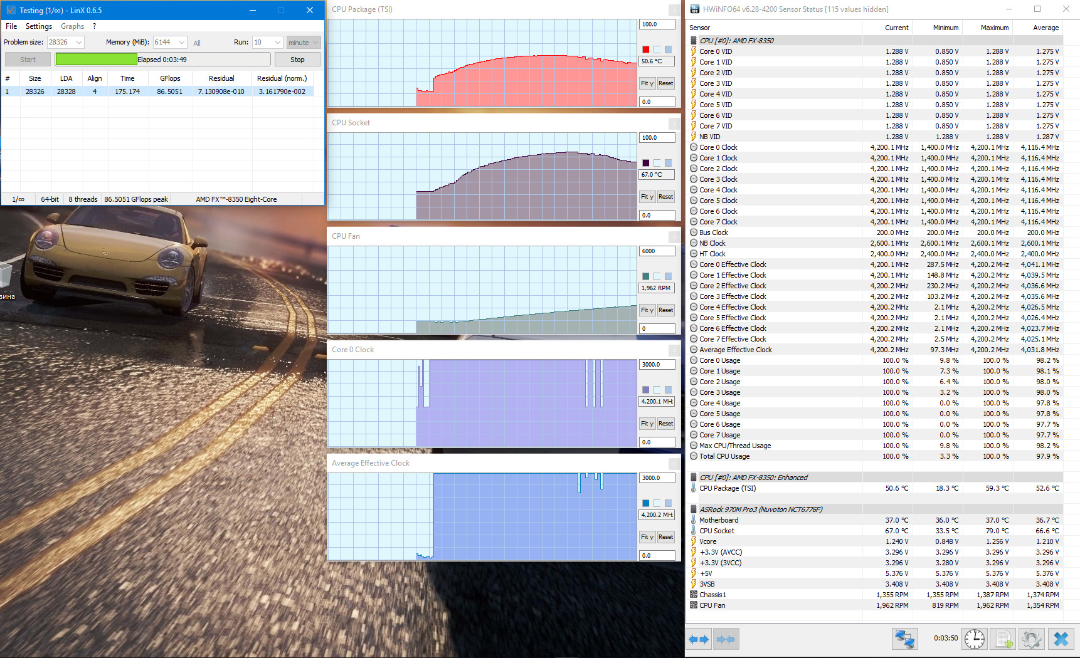Click the clock icon beside HT Clock
Image resolution: width=1080 pixels, height=658 pixels.
click(694, 254)
